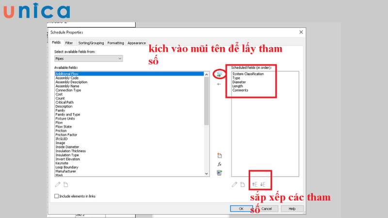Screen dimensions: 388x218
Task: Open the Formatting tab
Action: [115, 43]
